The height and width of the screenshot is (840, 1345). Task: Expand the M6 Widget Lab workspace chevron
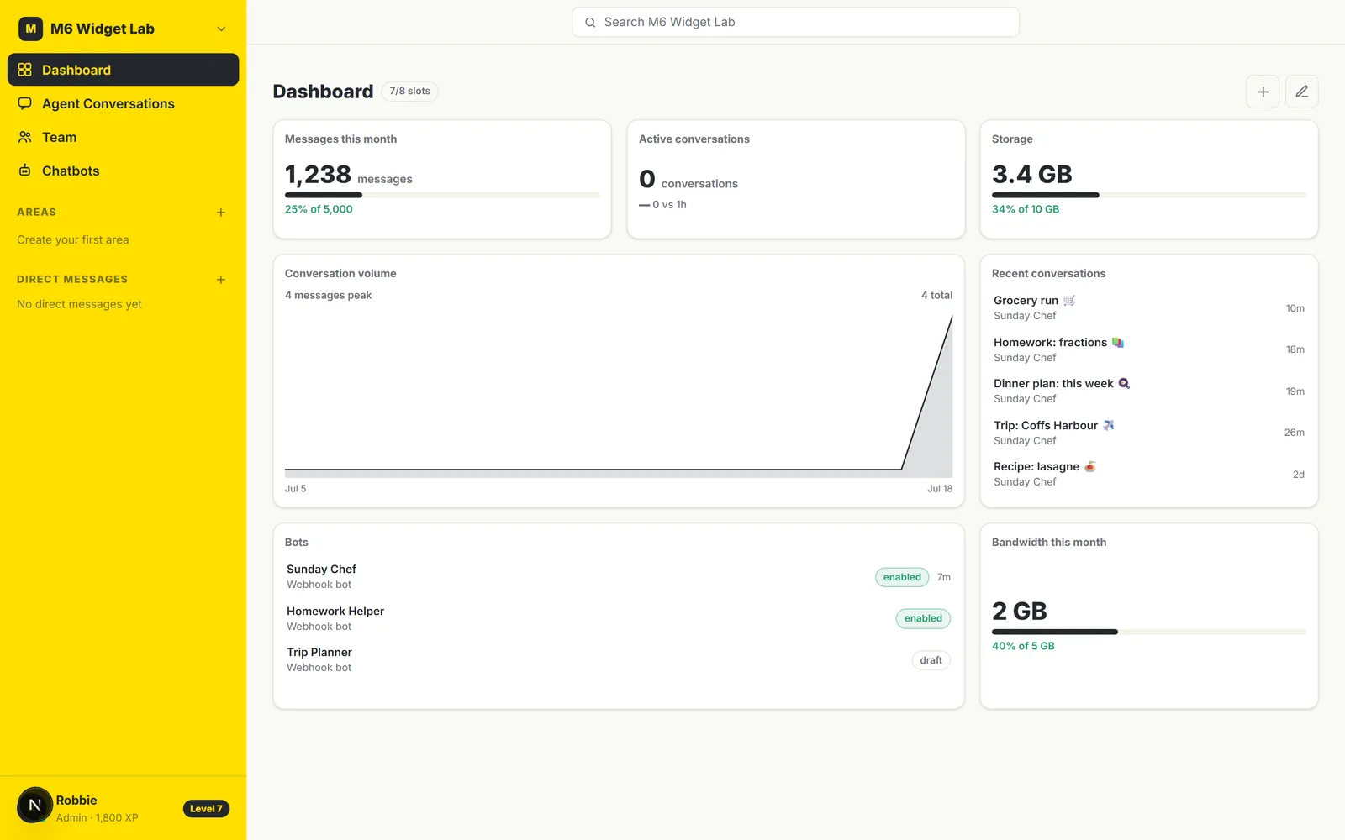[221, 29]
